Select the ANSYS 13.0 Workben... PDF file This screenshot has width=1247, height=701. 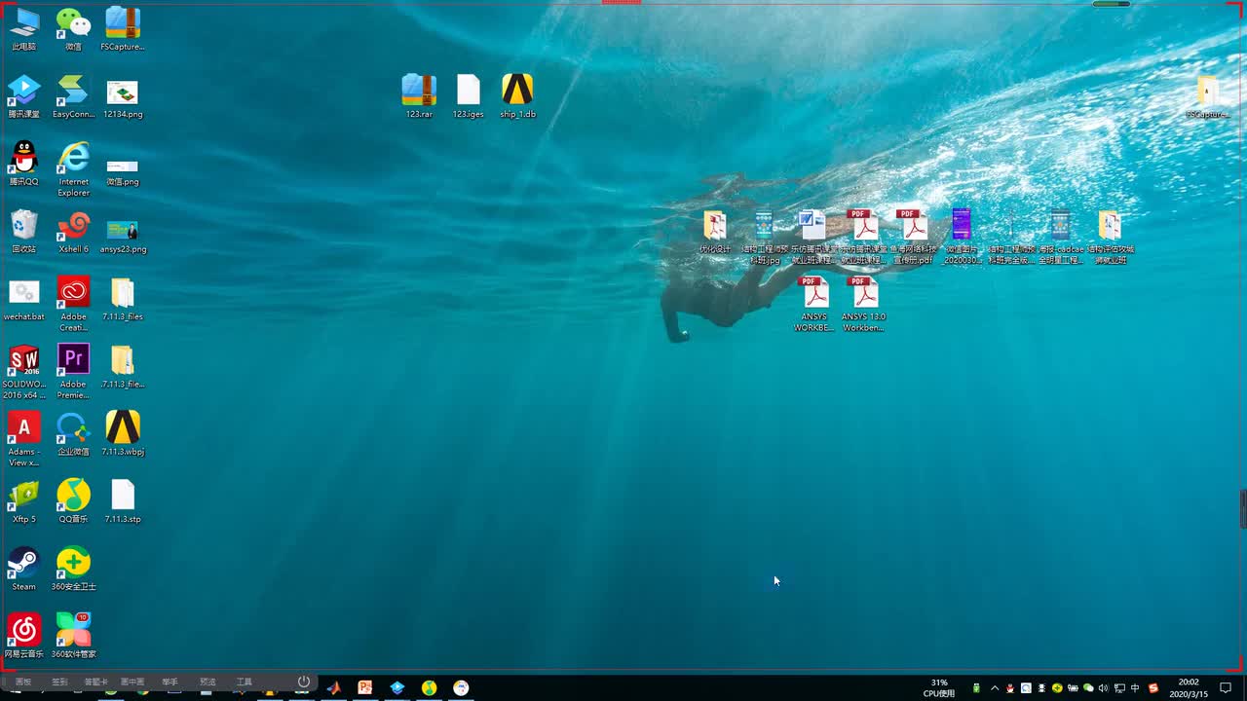point(863,304)
